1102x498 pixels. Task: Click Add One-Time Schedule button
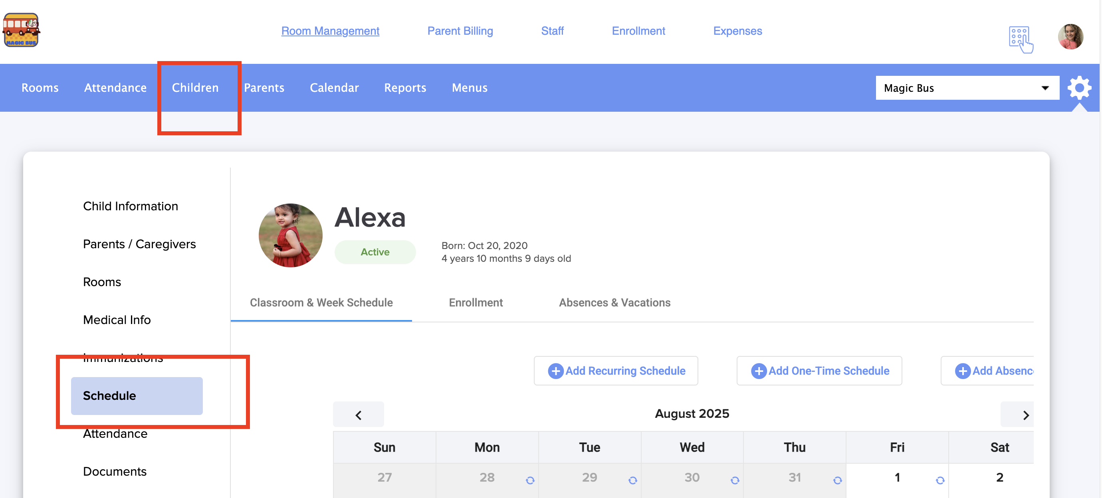click(819, 370)
